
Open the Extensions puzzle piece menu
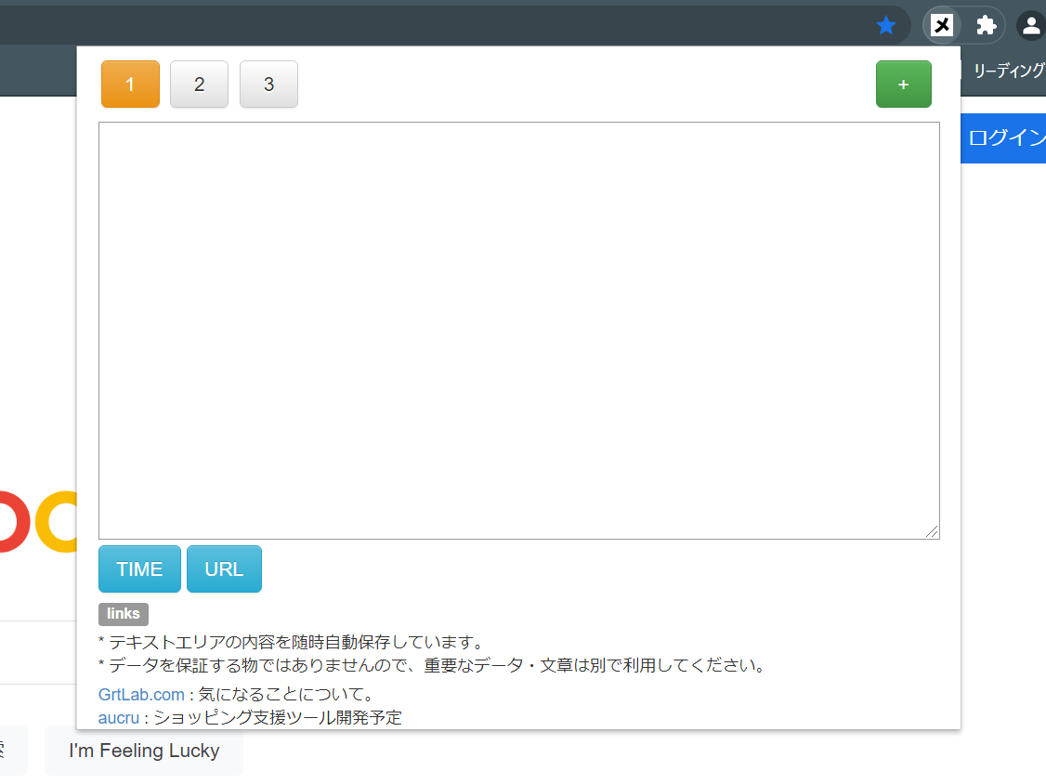point(986,25)
